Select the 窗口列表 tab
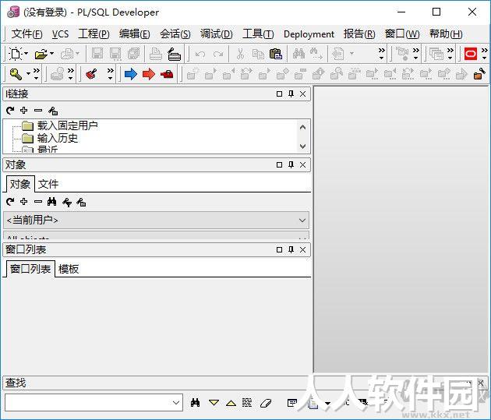 click(x=30, y=269)
